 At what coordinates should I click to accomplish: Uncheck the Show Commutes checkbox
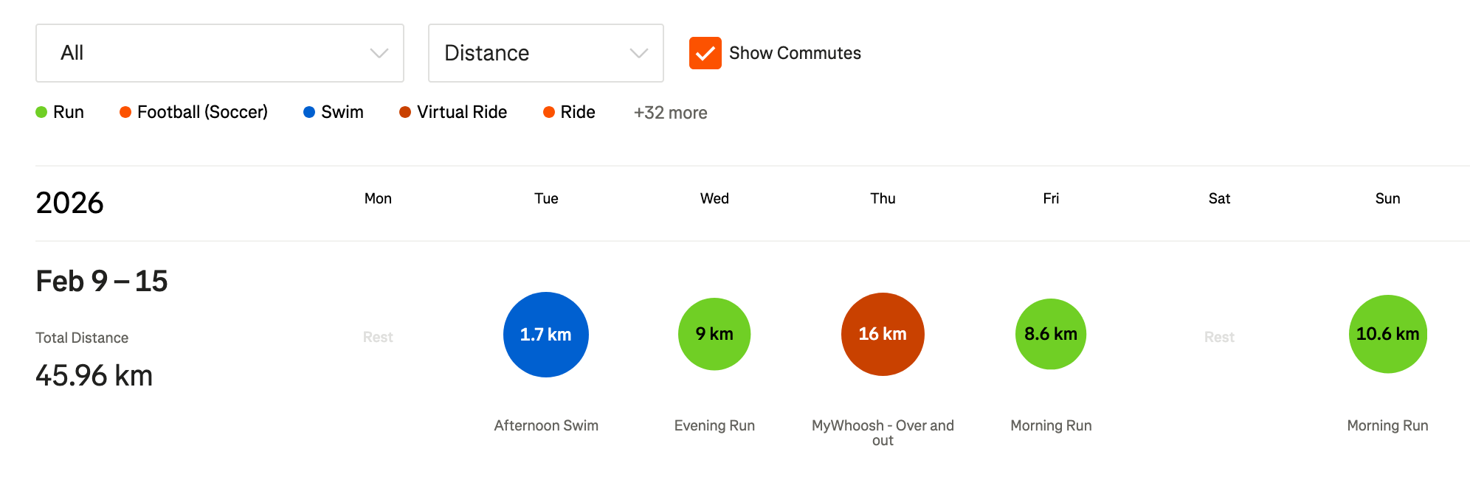click(x=705, y=53)
